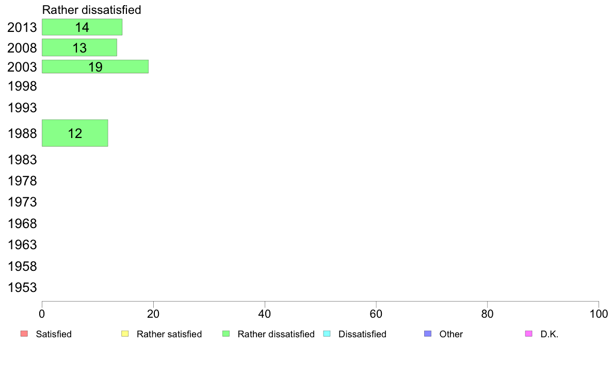Click the Satisfied red legend swatch

coord(24,334)
